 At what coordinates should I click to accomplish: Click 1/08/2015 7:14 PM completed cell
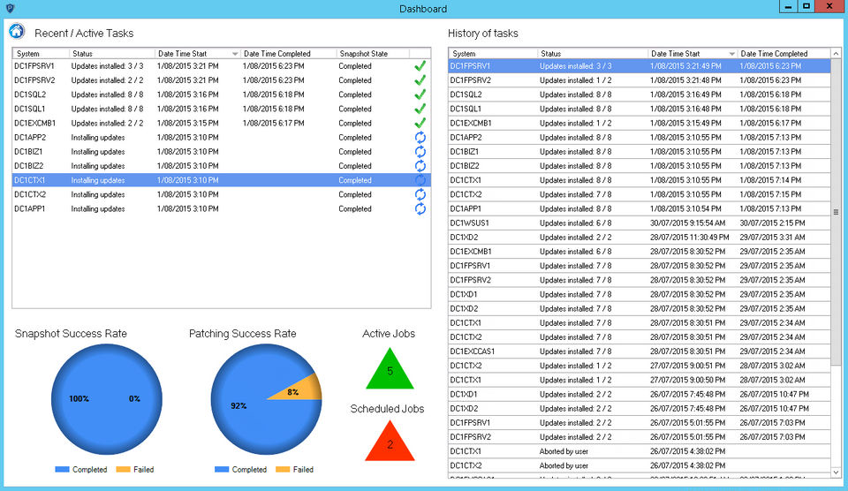click(770, 180)
